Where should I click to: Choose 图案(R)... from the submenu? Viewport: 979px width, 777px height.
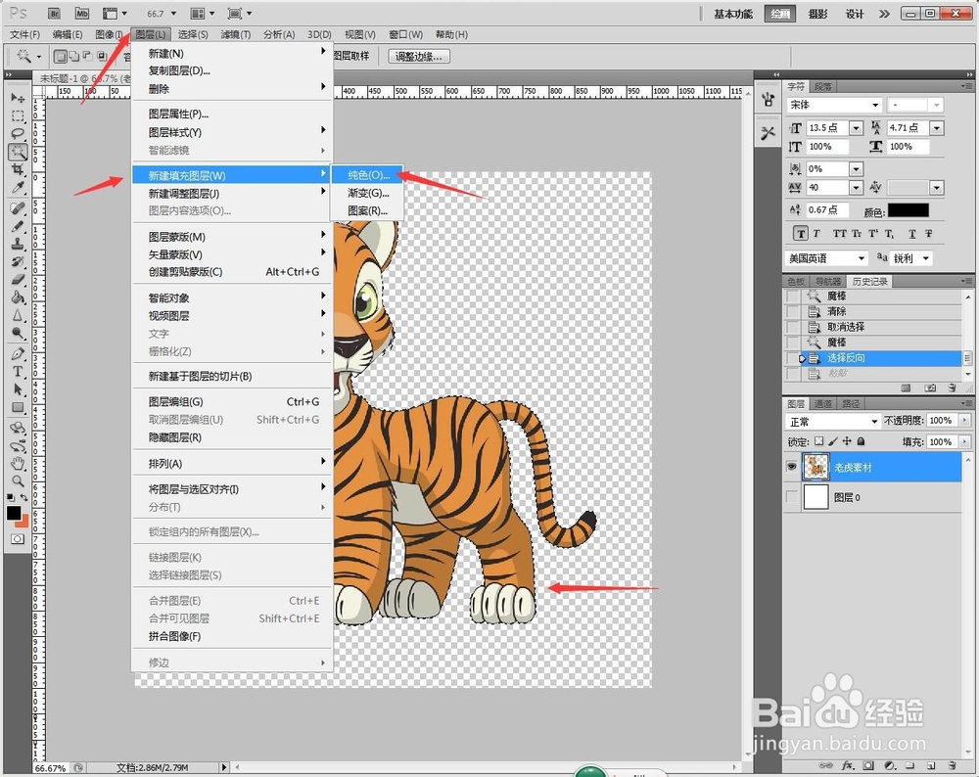(x=367, y=211)
